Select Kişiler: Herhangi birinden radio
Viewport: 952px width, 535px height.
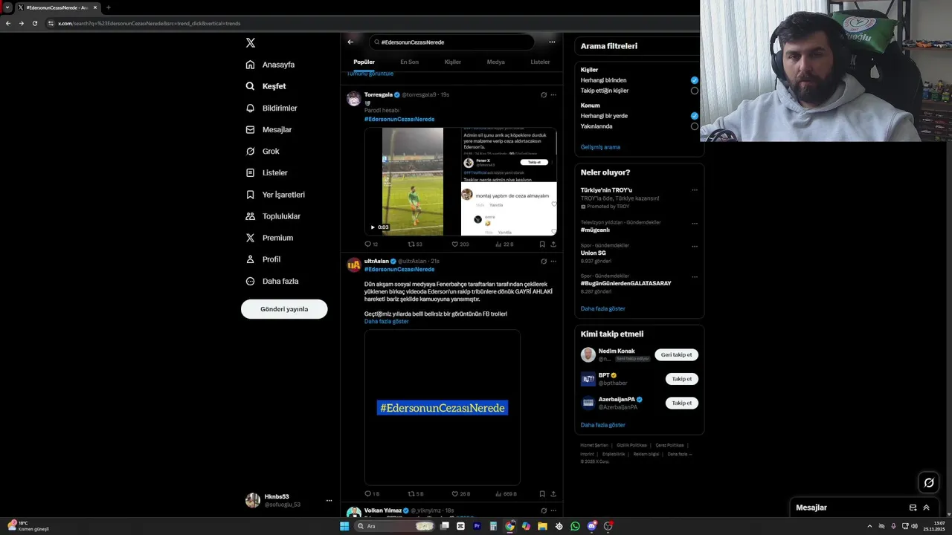click(x=695, y=80)
